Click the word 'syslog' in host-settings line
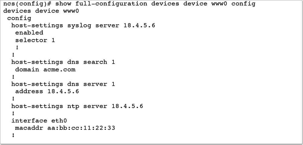This screenshot has width=303, height=145. click(x=79, y=26)
